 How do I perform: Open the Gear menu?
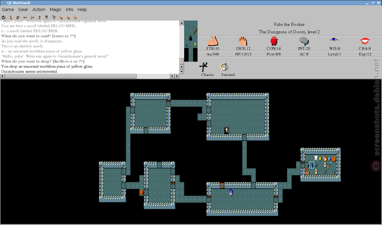pyautogui.click(x=23, y=10)
